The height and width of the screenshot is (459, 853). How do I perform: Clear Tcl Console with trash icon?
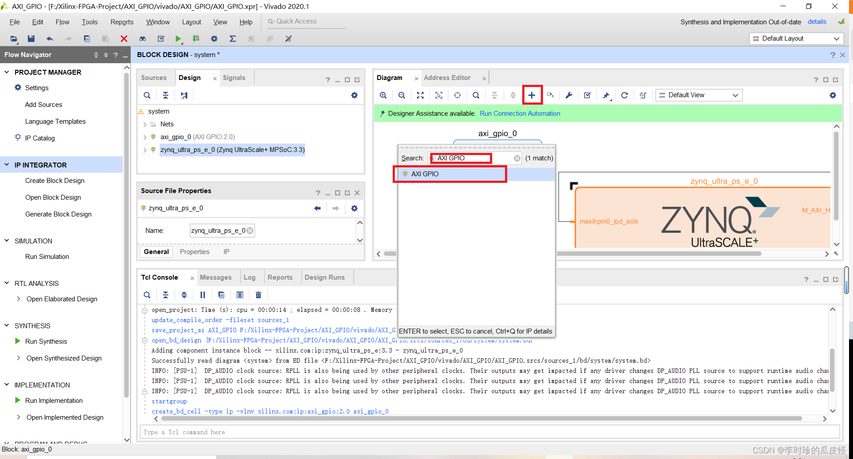pos(258,295)
